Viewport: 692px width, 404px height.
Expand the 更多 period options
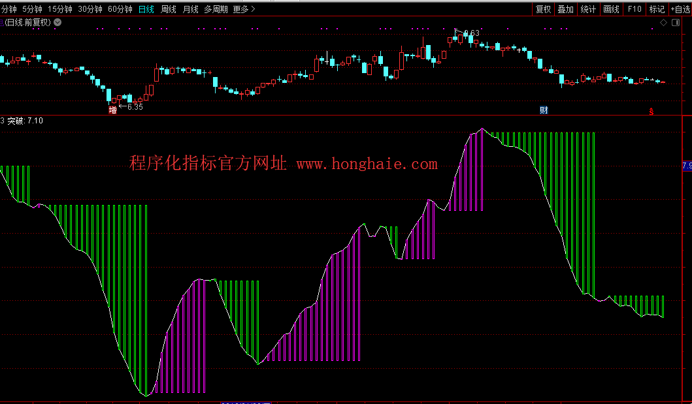click(244, 9)
